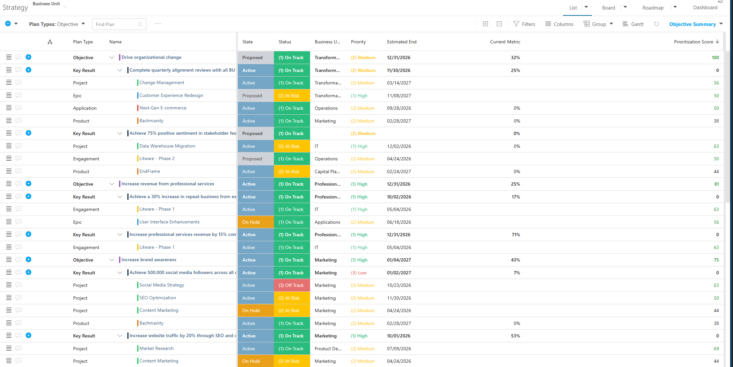Viewport: 733px width, 367px height.
Task: Open comments for Customer Experience Redesign row
Action: 19,95
